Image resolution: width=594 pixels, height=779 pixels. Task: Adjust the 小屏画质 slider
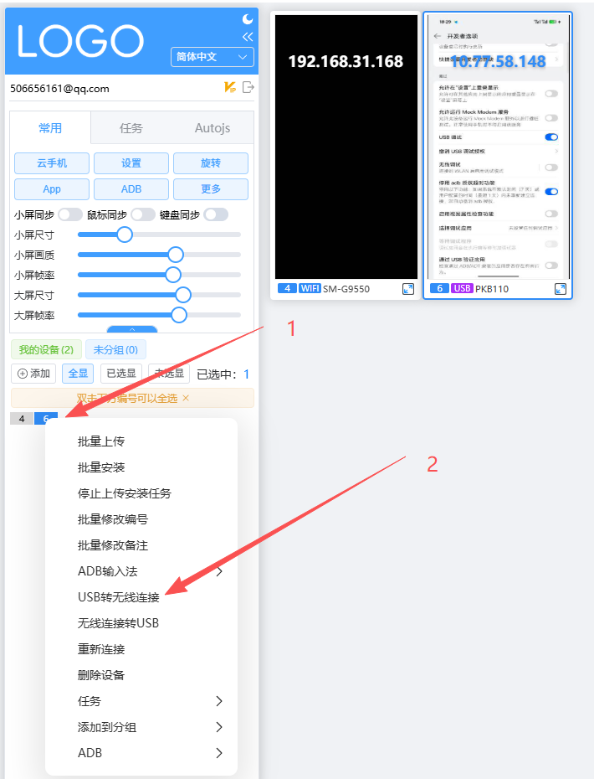159,255
